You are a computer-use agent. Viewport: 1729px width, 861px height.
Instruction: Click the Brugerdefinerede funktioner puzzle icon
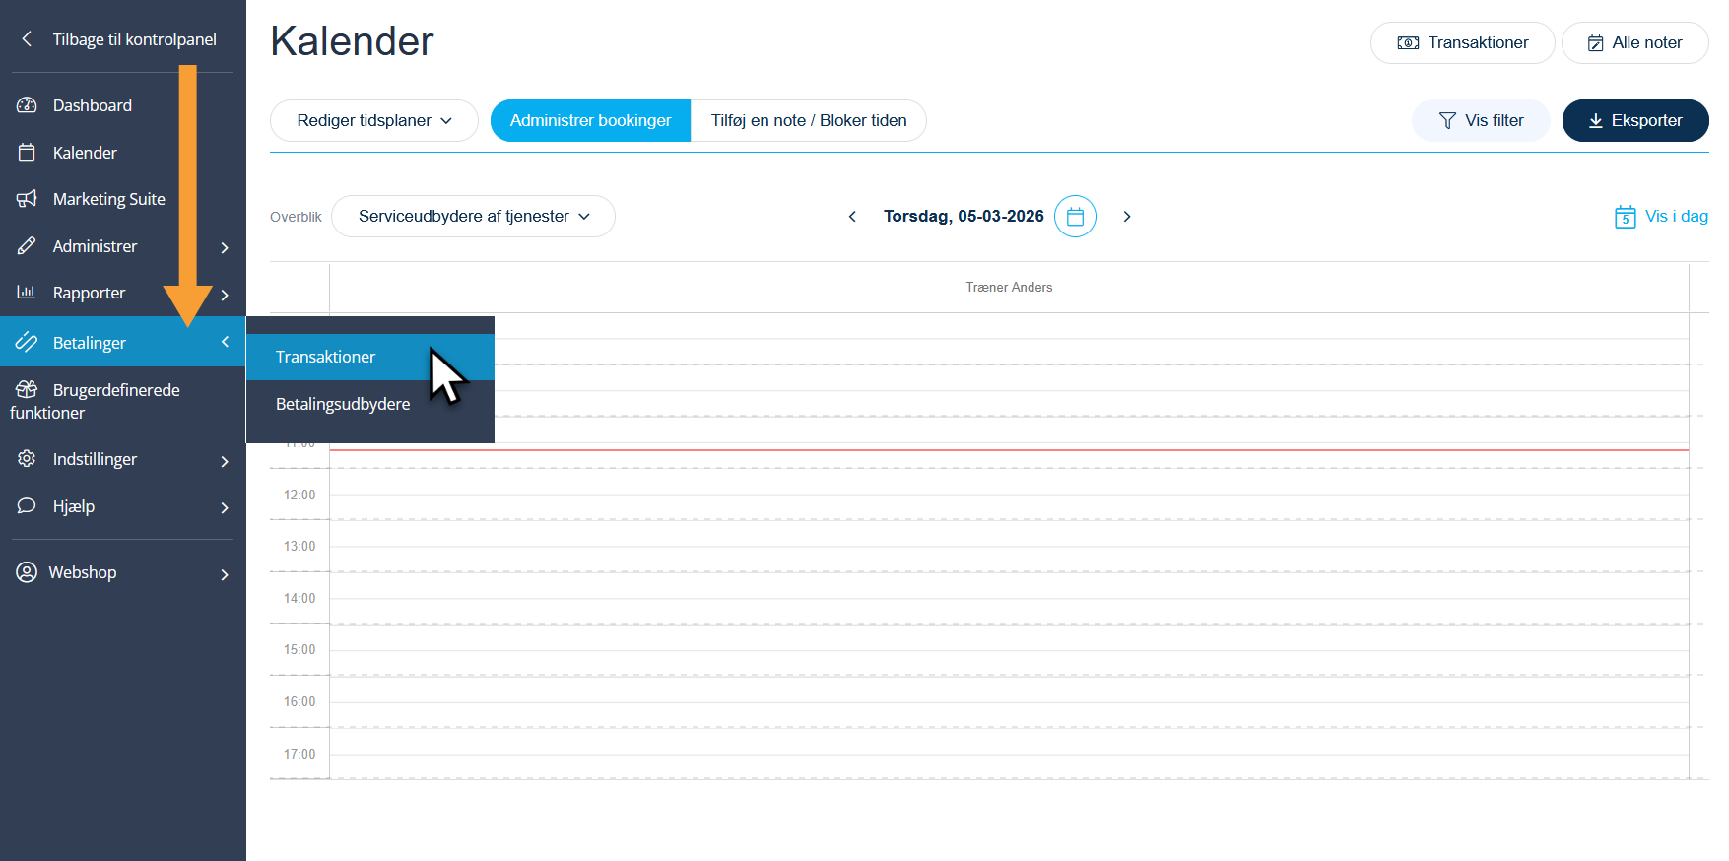click(27, 390)
